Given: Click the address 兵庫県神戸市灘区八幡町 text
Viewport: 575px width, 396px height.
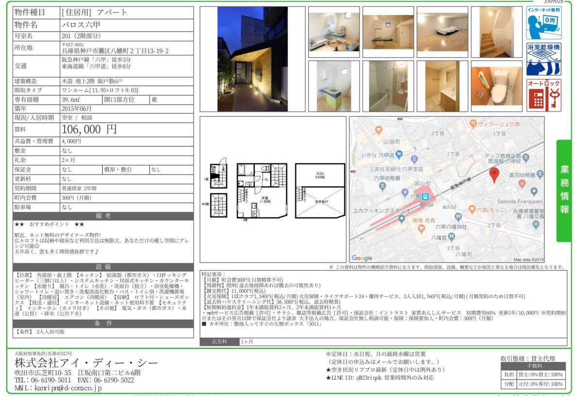Looking at the screenshot, I should pos(115,51).
